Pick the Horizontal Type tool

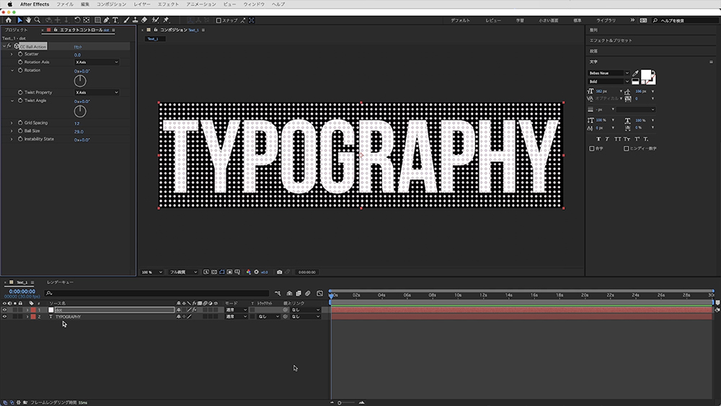coord(115,20)
